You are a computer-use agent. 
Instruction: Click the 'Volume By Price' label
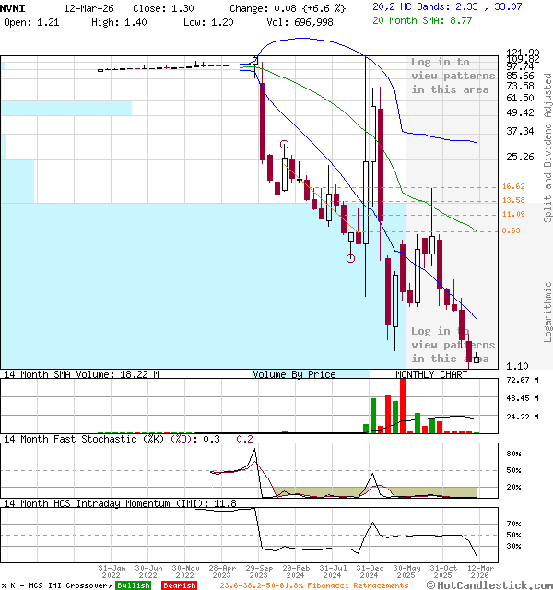(294, 374)
